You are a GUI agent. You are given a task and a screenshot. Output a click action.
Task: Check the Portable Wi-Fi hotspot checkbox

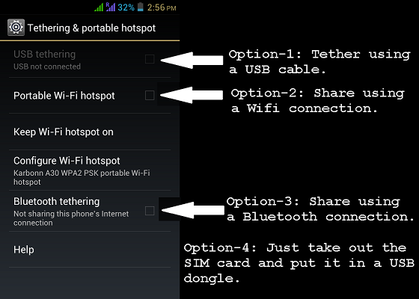point(150,96)
